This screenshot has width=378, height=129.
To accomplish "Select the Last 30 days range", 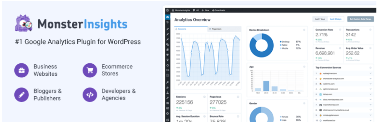I will click(x=336, y=19).
